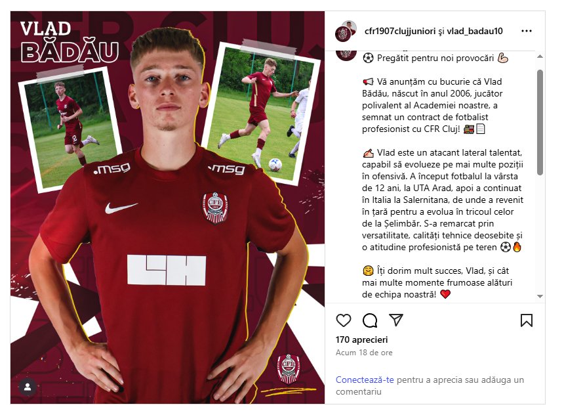This screenshot has width=564, height=415.
Task: View the 170 aprecieri likes list
Action: [361, 339]
